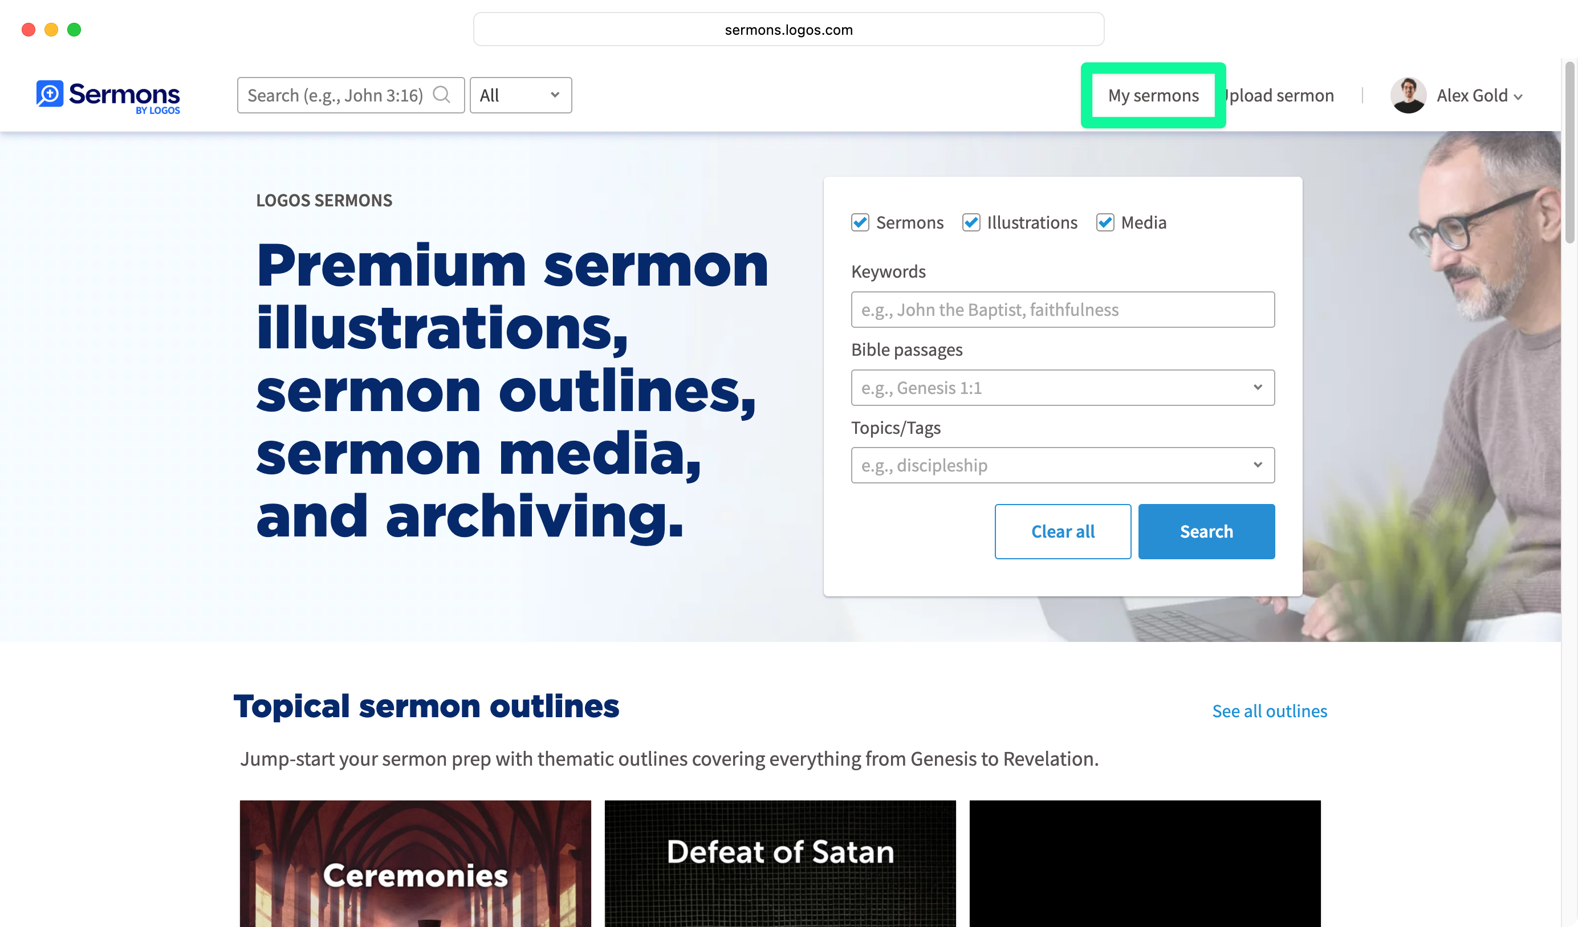Click the magnifying glass search icon
Viewport: 1578px width, 927px height.
[441, 95]
